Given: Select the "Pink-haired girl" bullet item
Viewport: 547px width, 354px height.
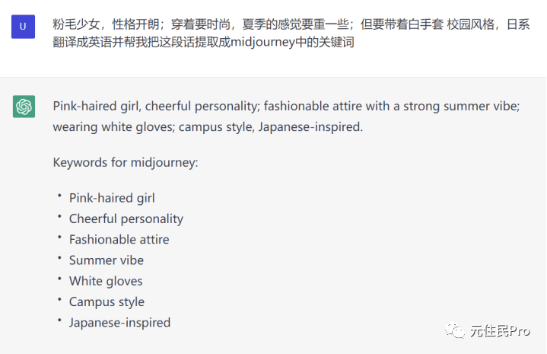Looking at the screenshot, I should (112, 198).
